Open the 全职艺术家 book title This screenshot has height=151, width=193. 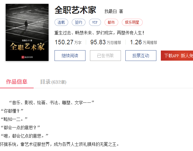pyautogui.click(x=75, y=10)
